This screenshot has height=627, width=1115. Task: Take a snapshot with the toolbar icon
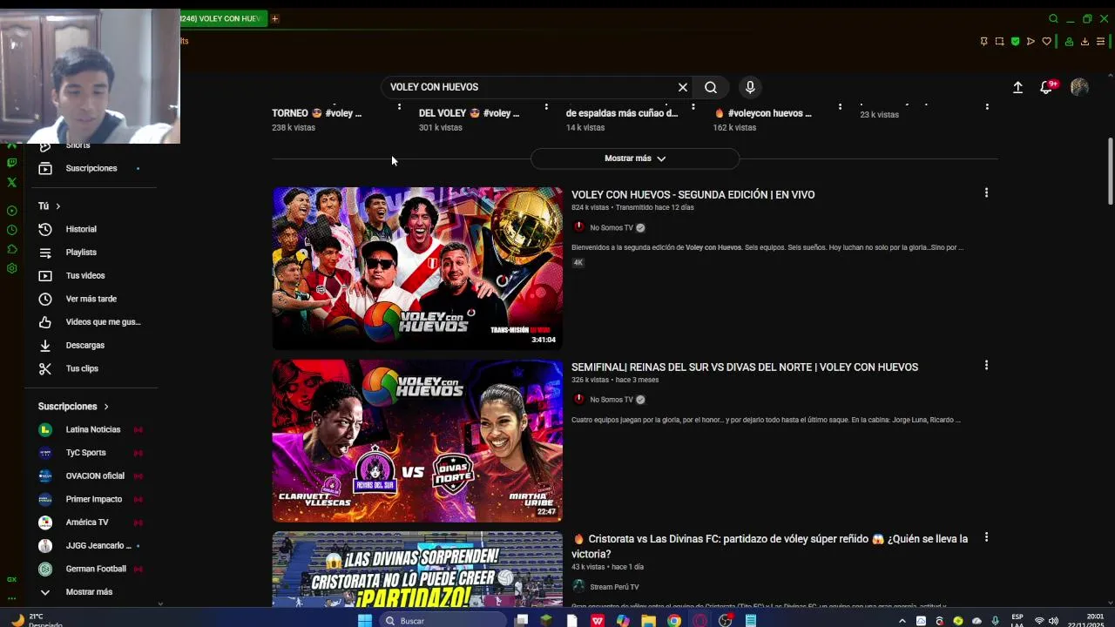[x=999, y=41]
